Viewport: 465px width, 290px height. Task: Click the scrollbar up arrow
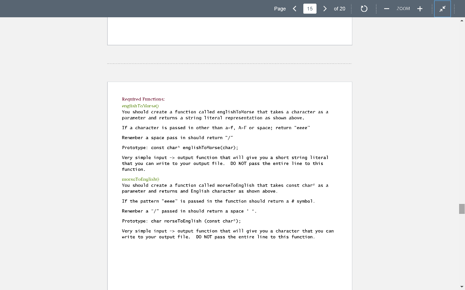[x=461, y=20]
